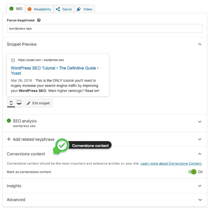Click the plus icon by Add related keyphrase
The width and height of the screenshot is (213, 209).
(x=9, y=139)
